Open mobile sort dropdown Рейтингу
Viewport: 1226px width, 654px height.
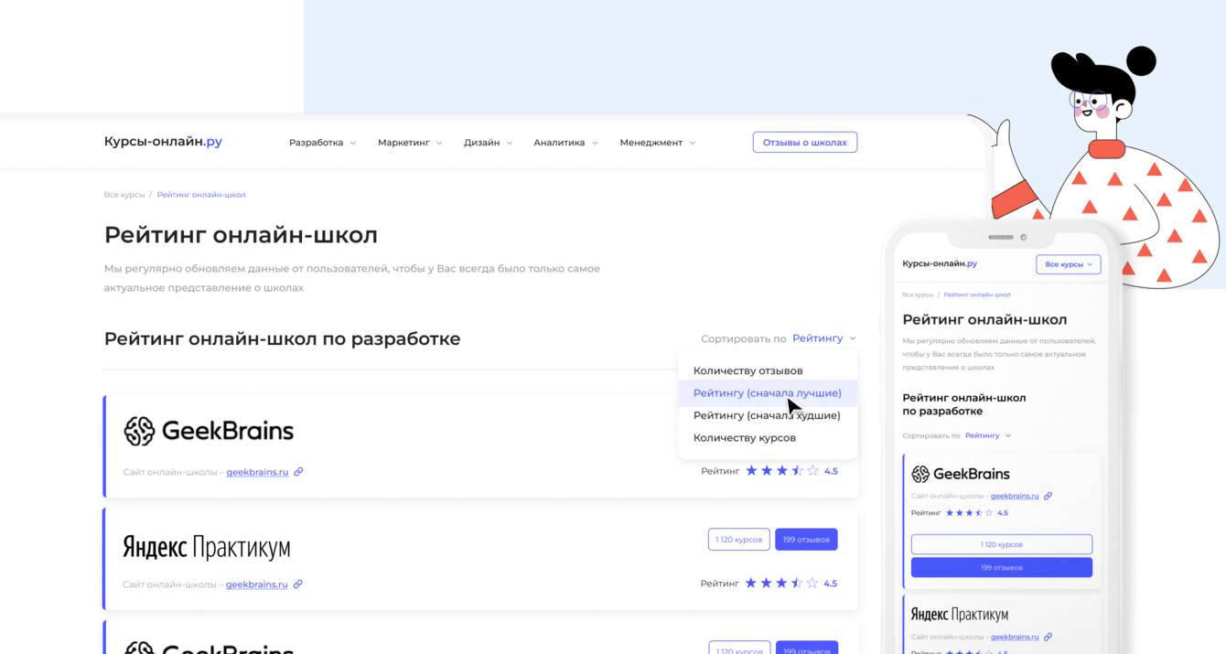pos(987,436)
